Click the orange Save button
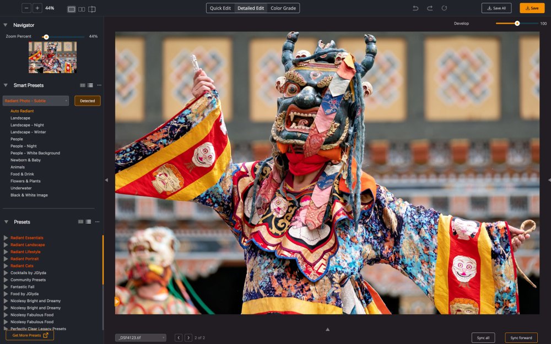This screenshot has height=344, width=551. point(532,8)
